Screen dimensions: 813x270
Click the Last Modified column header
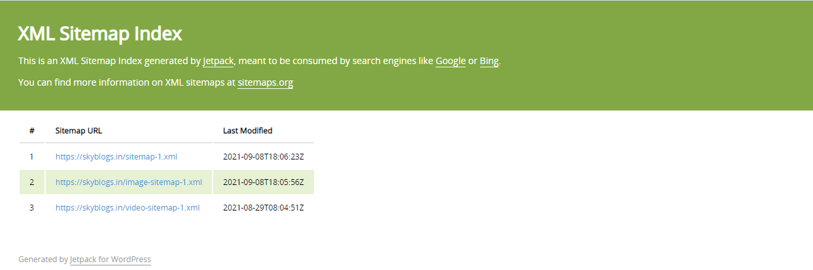click(247, 131)
